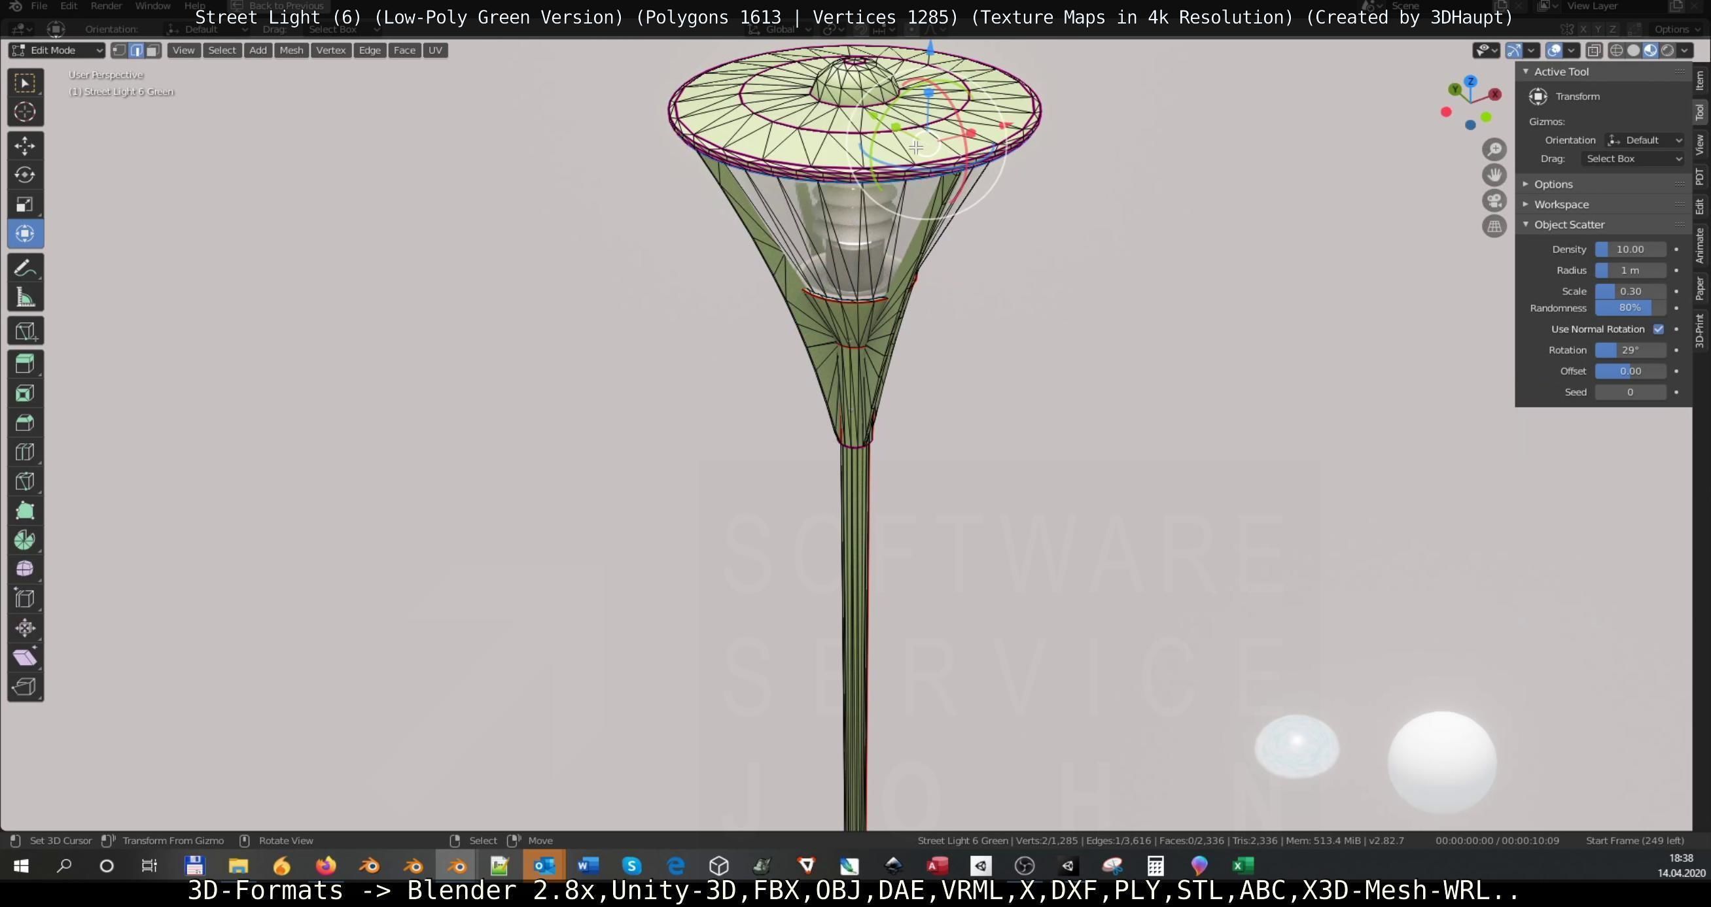Select the Spin tool
The width and height of the screenshot is (1711, 907).
tap(26, 539)
